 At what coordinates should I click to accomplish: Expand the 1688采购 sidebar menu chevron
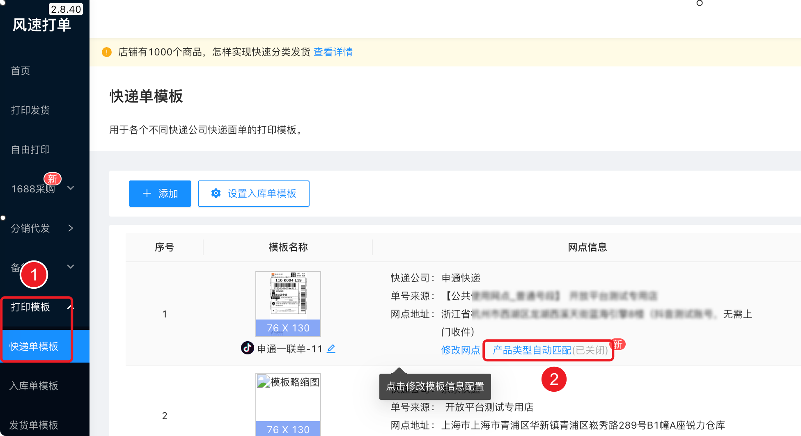pyautogui.click(x=71, y=188)
